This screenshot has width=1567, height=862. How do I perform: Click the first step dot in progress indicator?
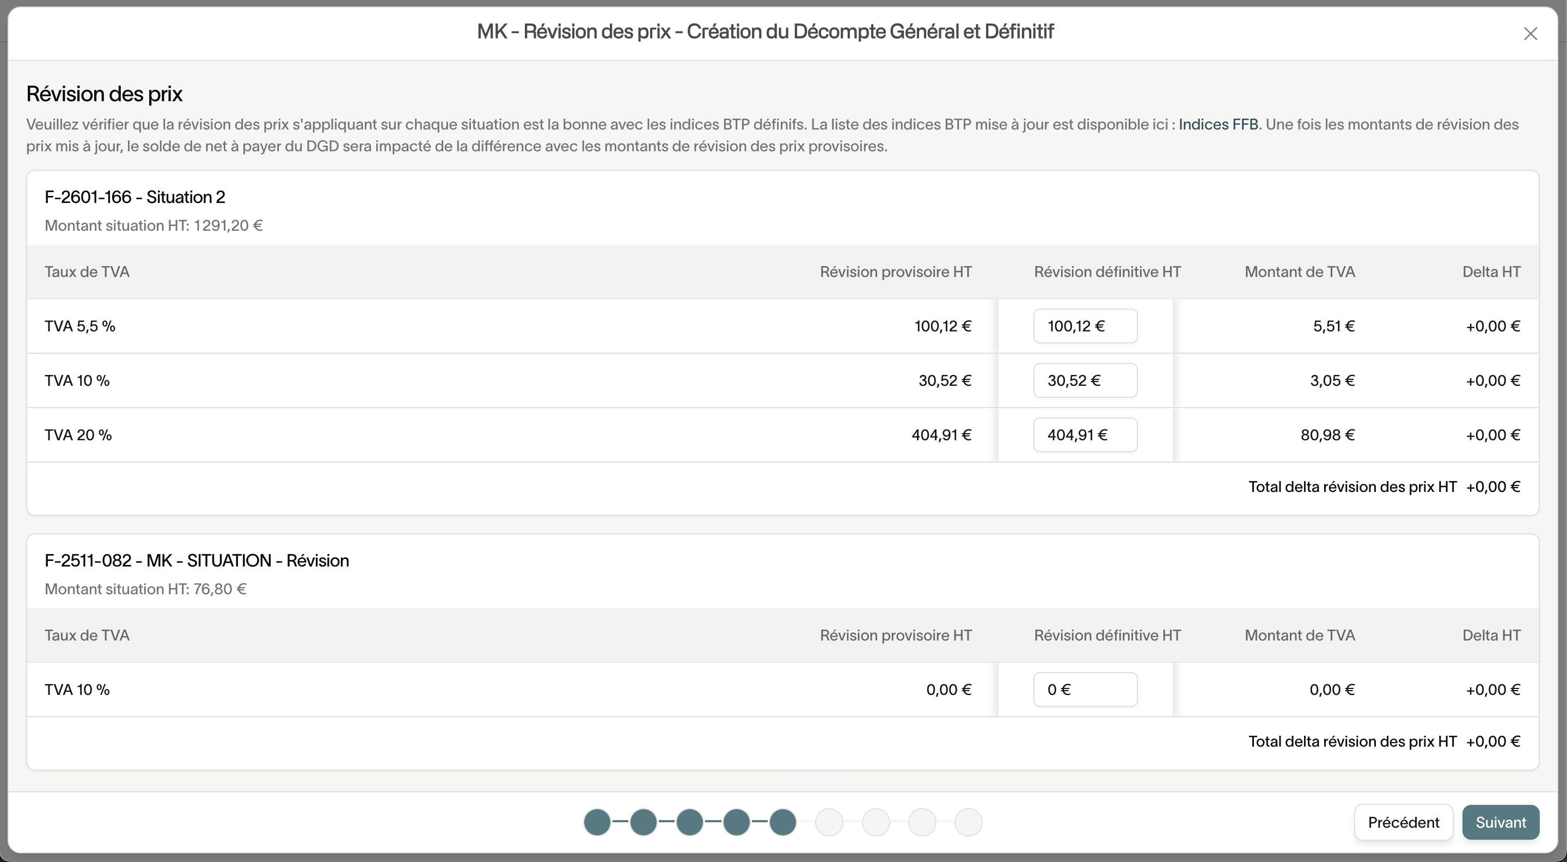(x=597, y=822)
